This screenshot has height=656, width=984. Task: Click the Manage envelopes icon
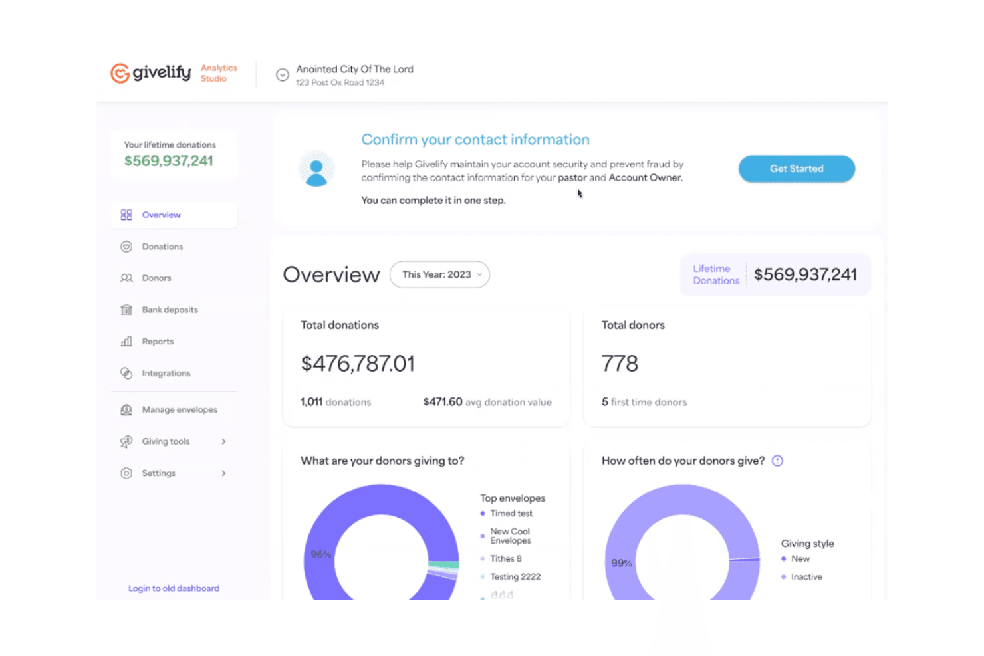pyautogui.click(x=126, y=410)
